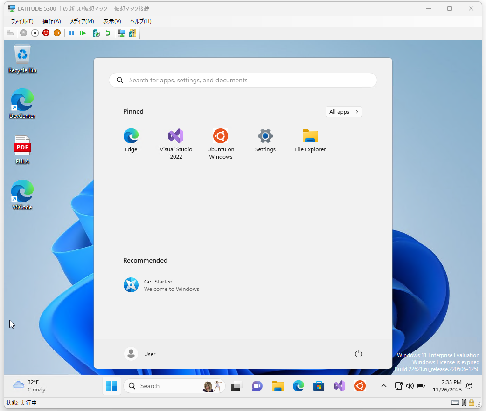This screenshot has width=486, height=411.
Task: Click the Pinned section heading
Action: 133,111
